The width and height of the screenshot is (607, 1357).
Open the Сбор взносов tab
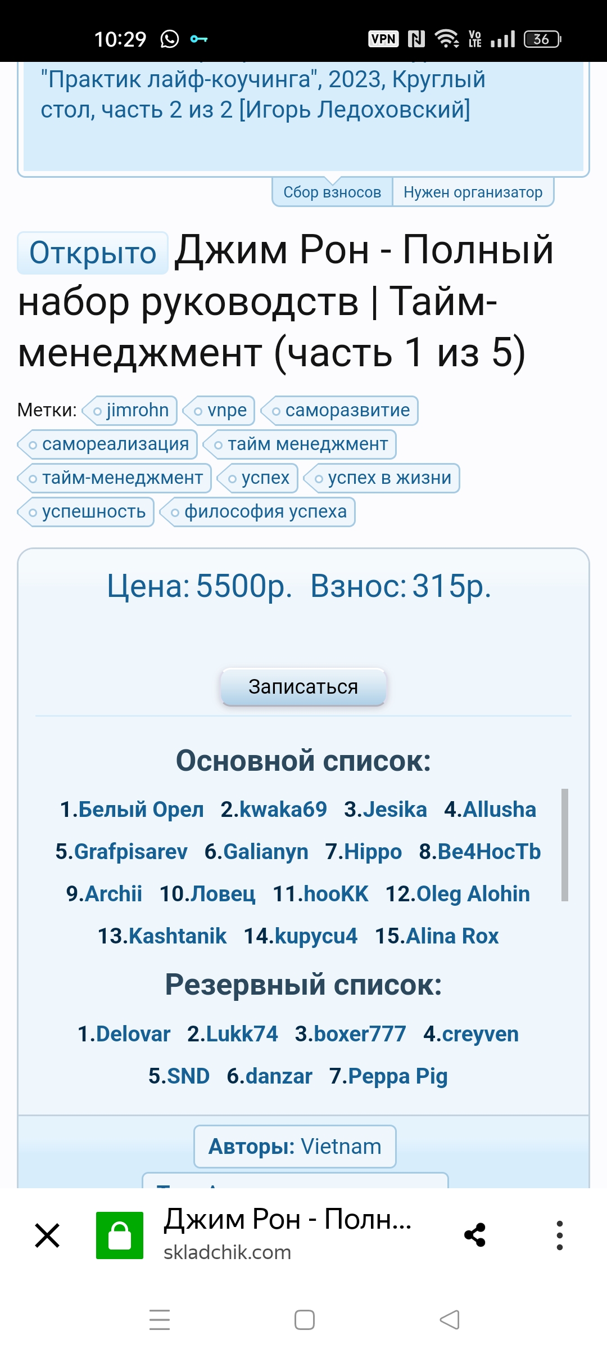332,192
